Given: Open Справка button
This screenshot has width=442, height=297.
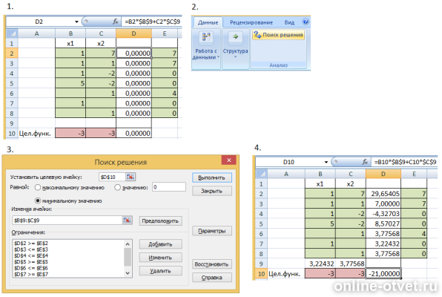Looking at the screenshot, I should tap(211, 278).
